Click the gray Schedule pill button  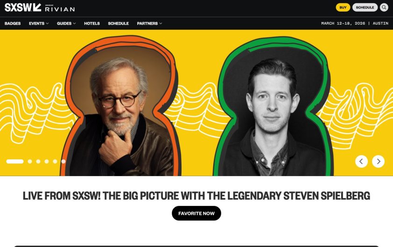[365, 7]
